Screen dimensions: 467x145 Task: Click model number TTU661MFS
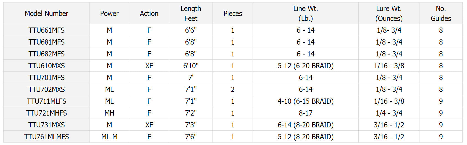(x=46, y=30)
